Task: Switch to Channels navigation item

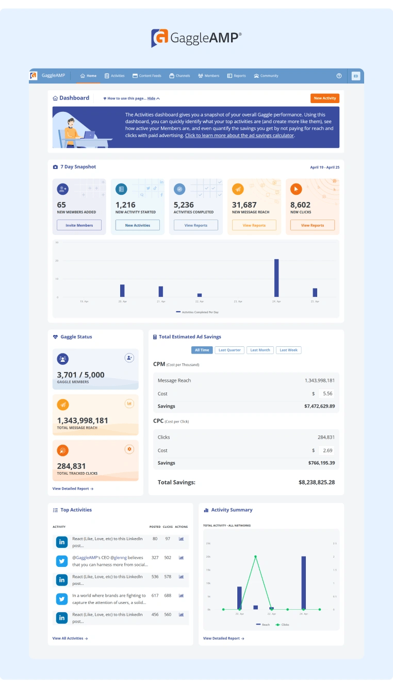Action: click(180, 76)
